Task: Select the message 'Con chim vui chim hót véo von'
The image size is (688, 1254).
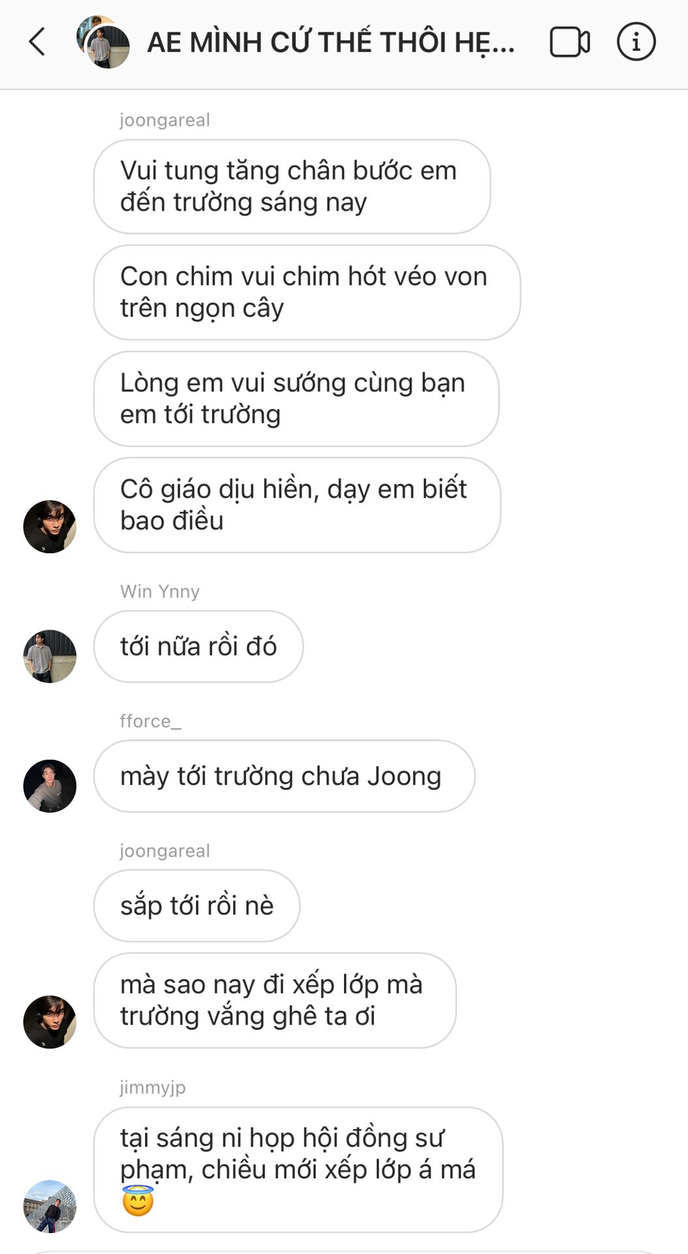Action: [307, 292]
